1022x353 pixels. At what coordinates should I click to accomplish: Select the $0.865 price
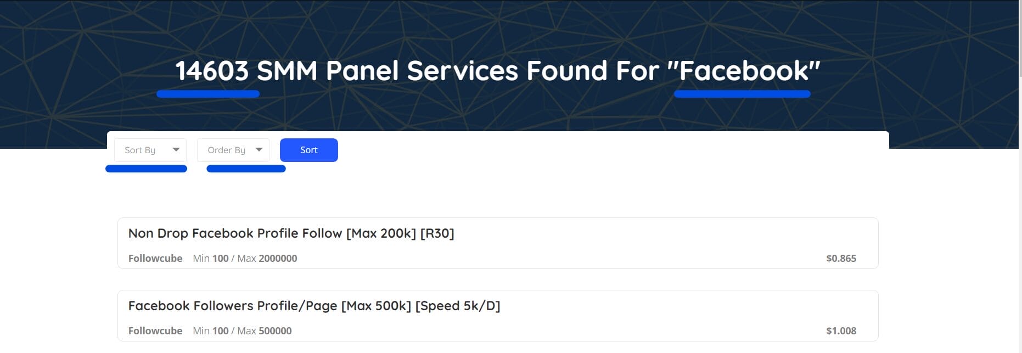tap(841, 258)
